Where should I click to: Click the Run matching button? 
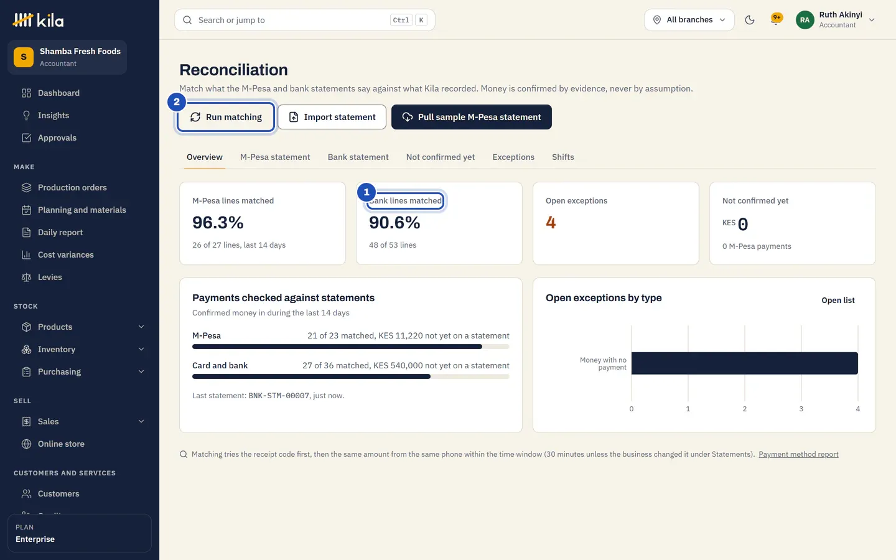tap(226, 117)
